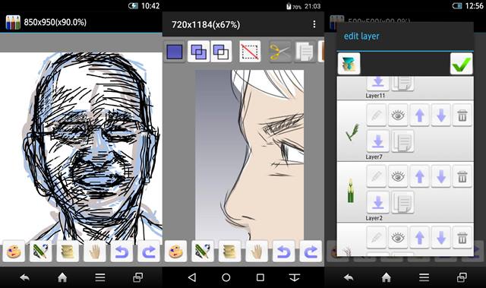Click the 'edit layer' dialog title
Viewport: 486px width, 288px height.
coord(361,36)
